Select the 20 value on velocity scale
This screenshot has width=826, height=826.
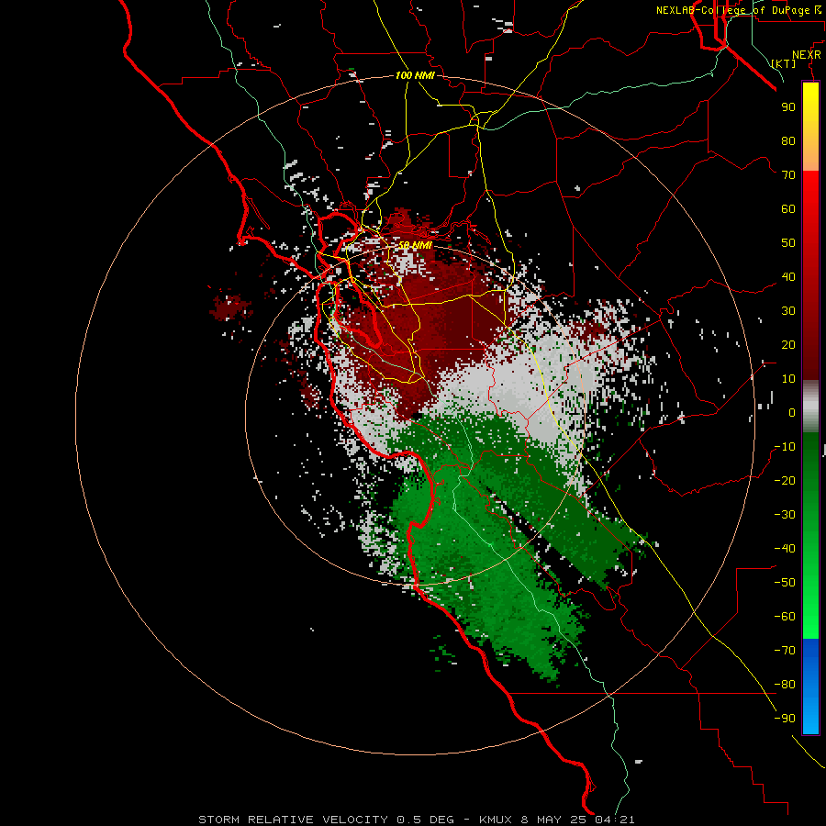788,344
